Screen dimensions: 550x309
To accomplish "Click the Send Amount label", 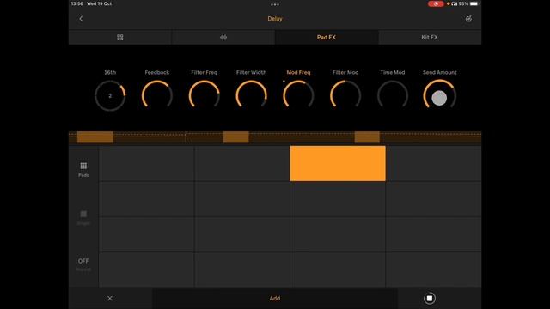I will pos(439,72).
